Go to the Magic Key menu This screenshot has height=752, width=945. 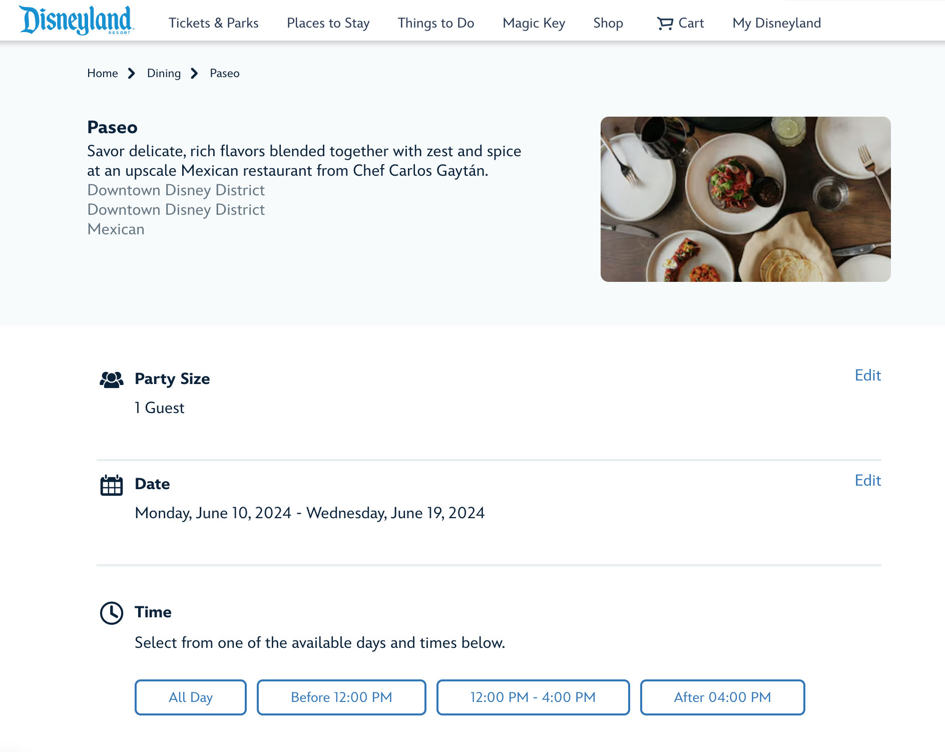534,23
